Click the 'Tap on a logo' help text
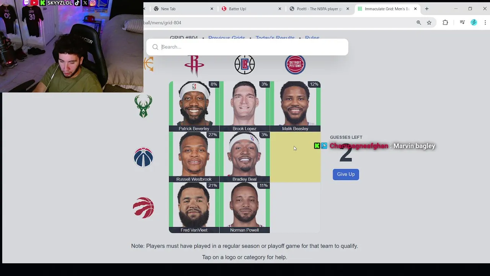Image resolution: width=490 pixels, height=276 pixels. (244, 257)
